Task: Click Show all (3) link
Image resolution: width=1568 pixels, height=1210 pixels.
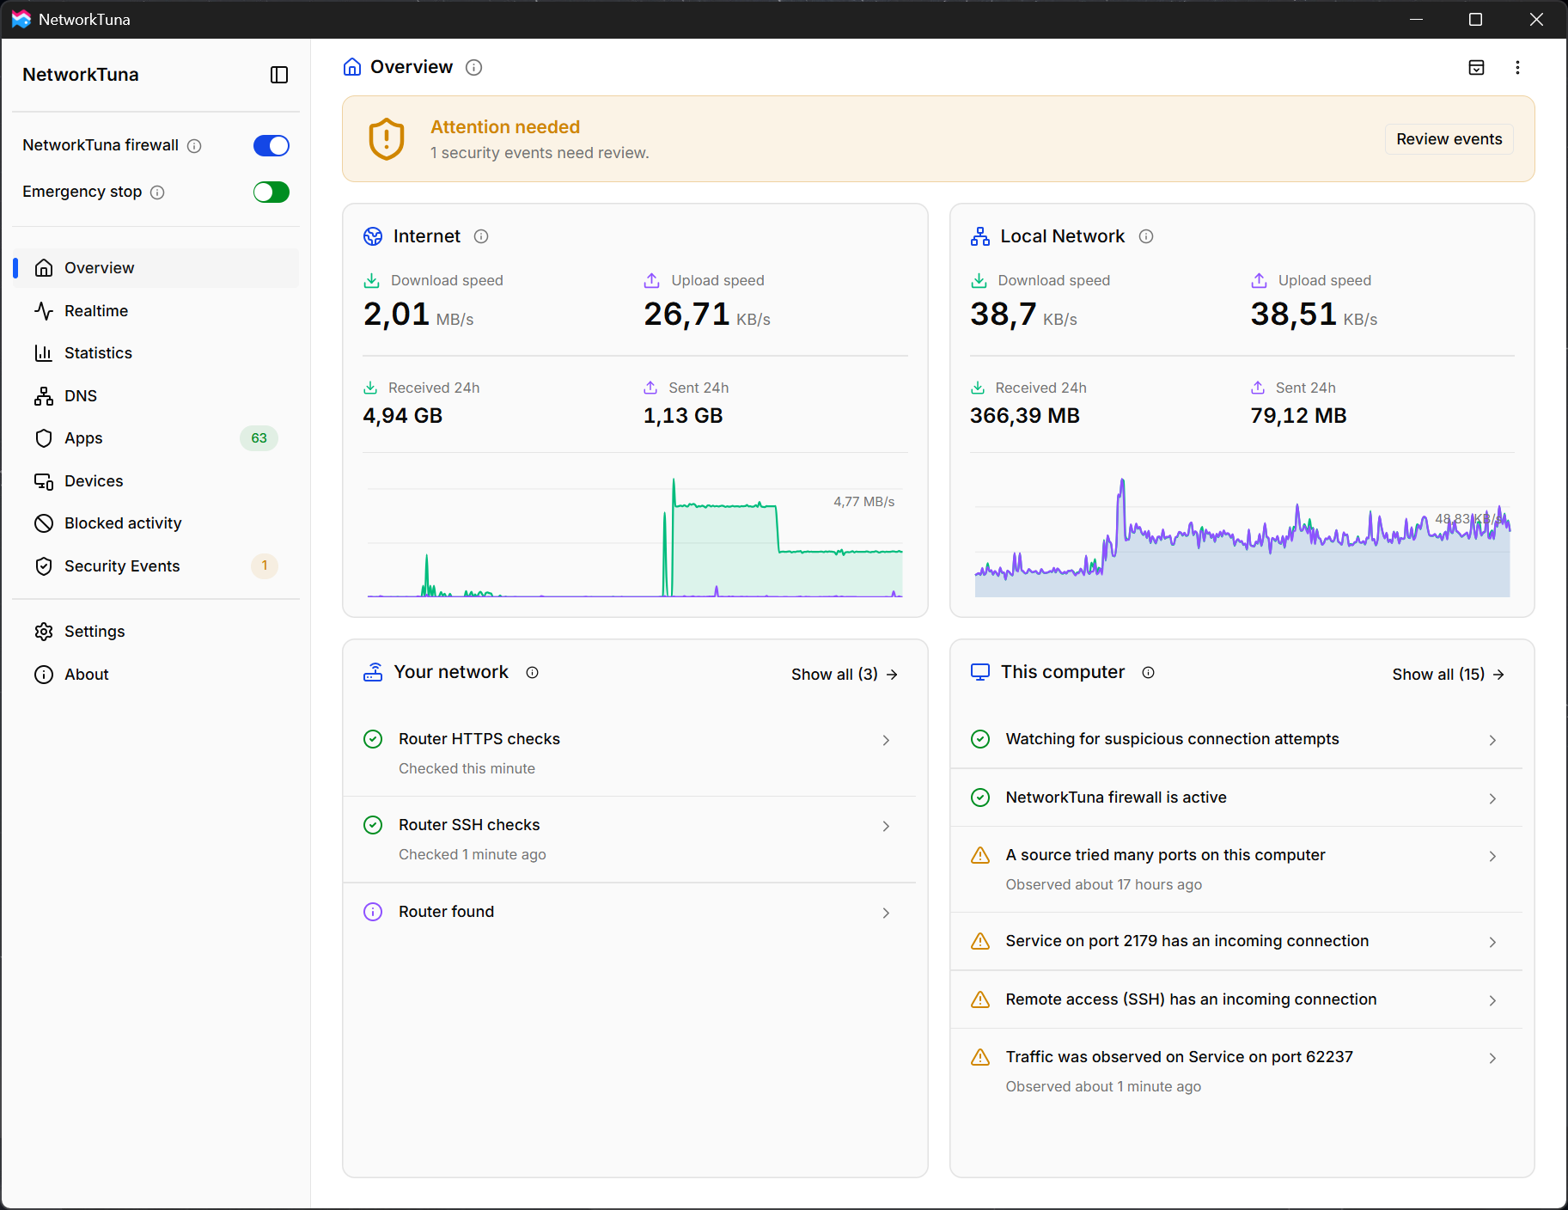Action: tap(845, 675)
